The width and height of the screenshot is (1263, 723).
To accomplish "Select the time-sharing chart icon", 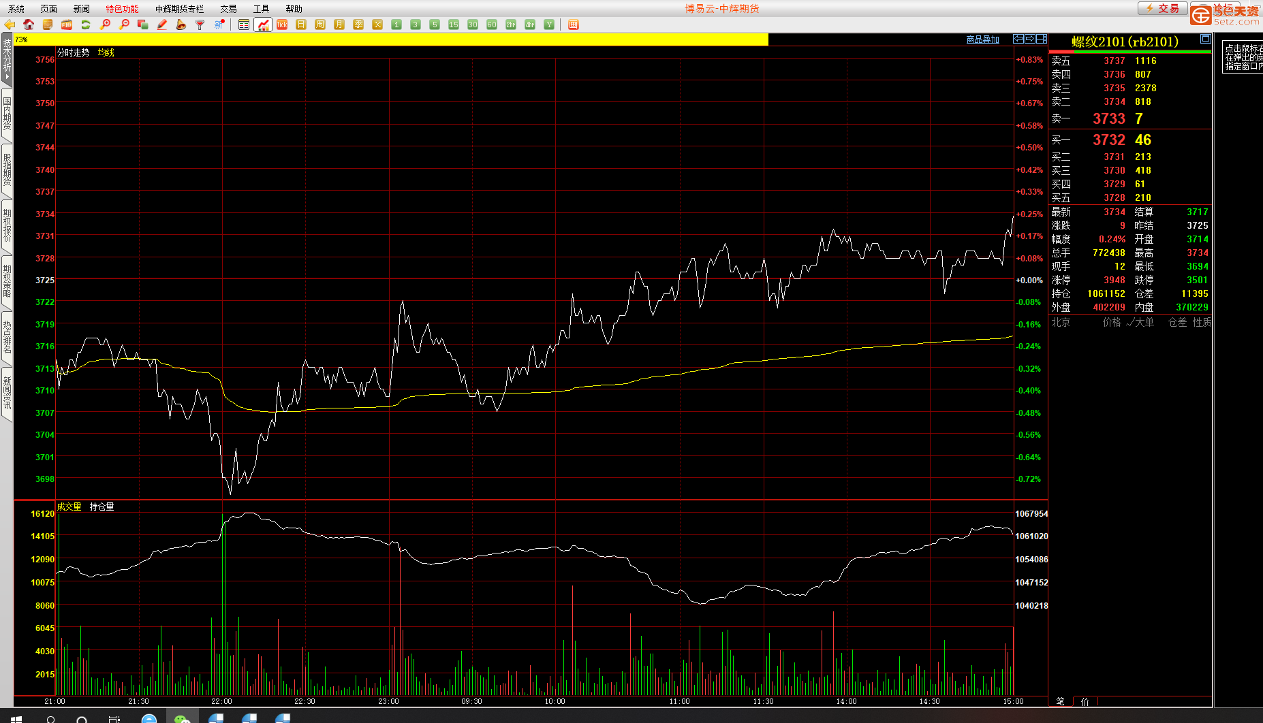I will pyautogui.click(x=263, y=25).
